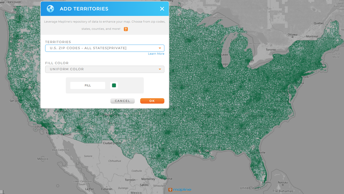Confirm territory settings with the OK button
344x194 pixels.
(x=152, y=101)
